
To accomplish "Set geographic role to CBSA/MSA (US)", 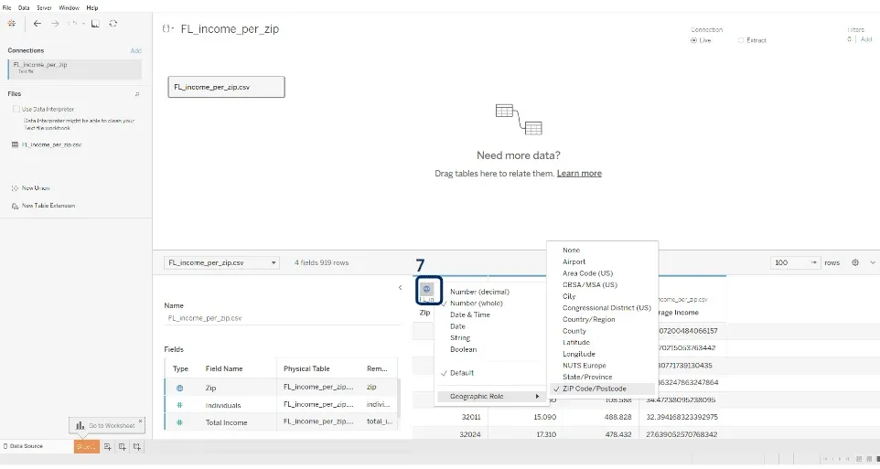I will (x=590, y=285).
